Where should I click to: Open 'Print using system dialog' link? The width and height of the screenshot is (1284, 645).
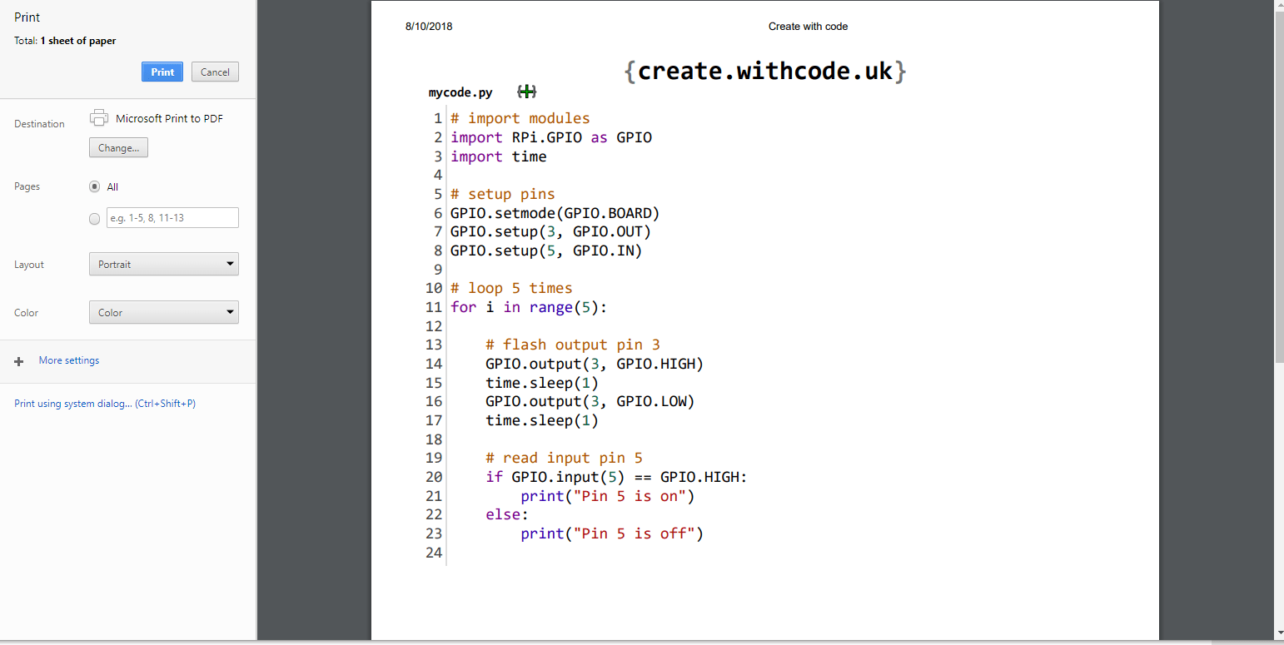(x=104, y=402)
